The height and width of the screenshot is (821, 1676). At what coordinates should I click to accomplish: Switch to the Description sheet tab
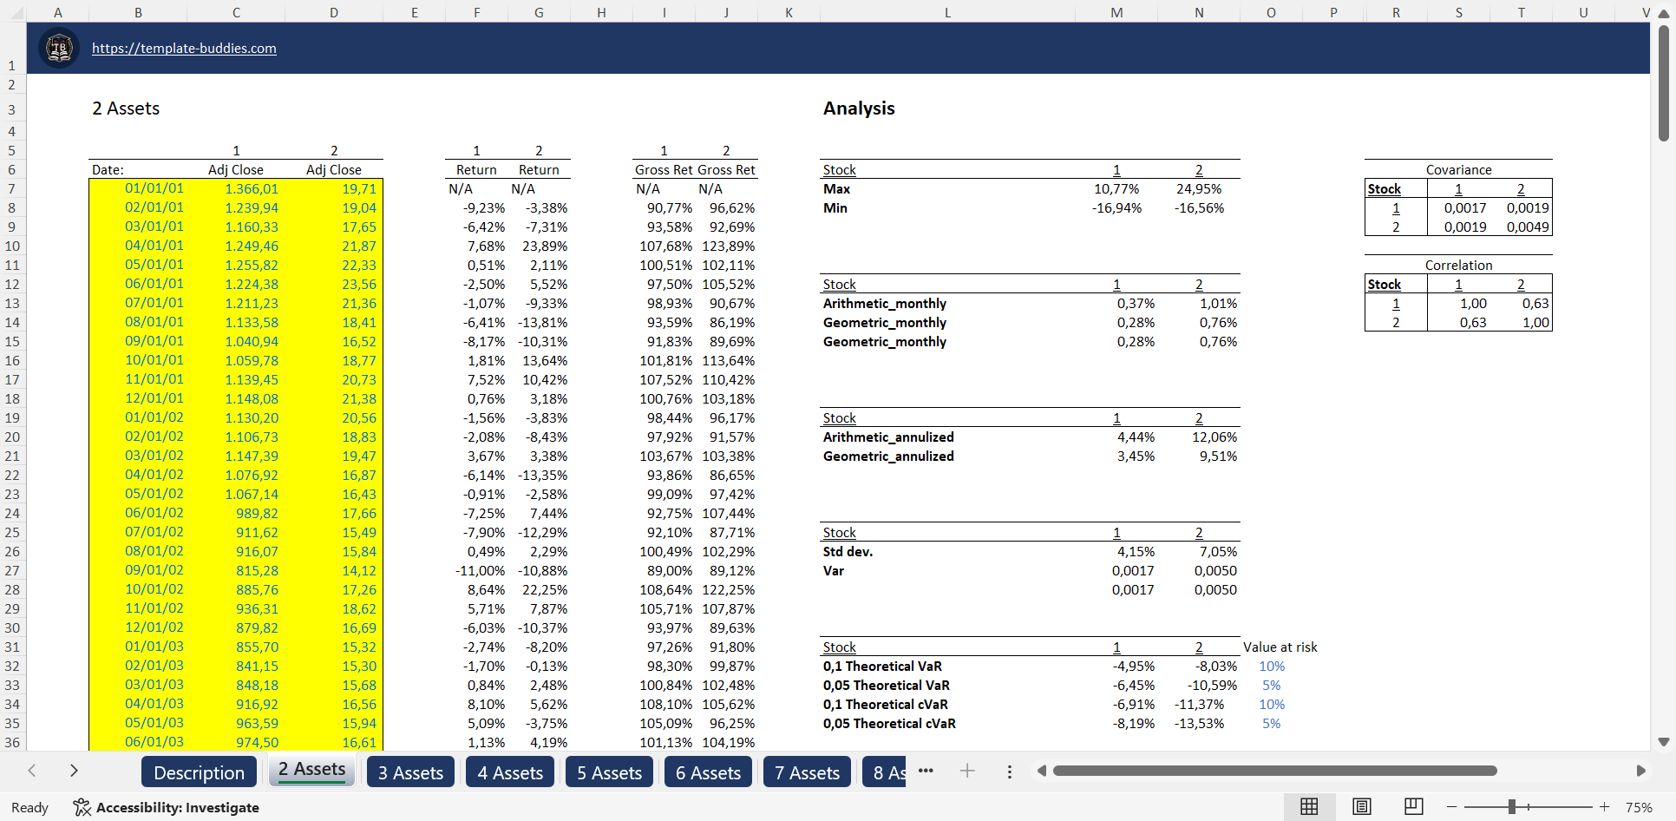point(199,772)
